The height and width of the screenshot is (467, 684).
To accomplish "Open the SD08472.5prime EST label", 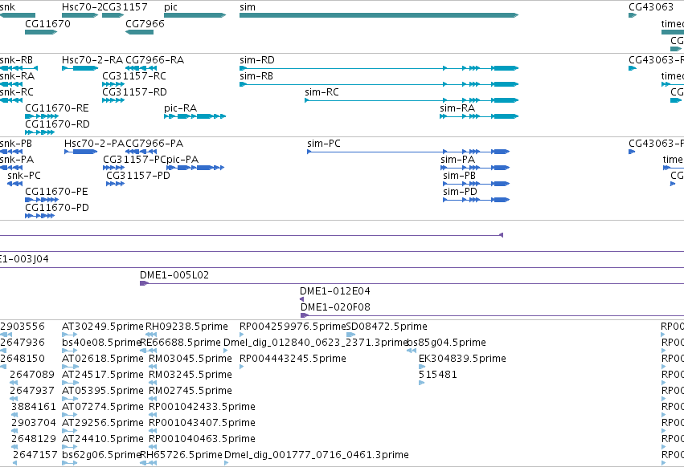I will pyautogui.click(x=387, y=327).
